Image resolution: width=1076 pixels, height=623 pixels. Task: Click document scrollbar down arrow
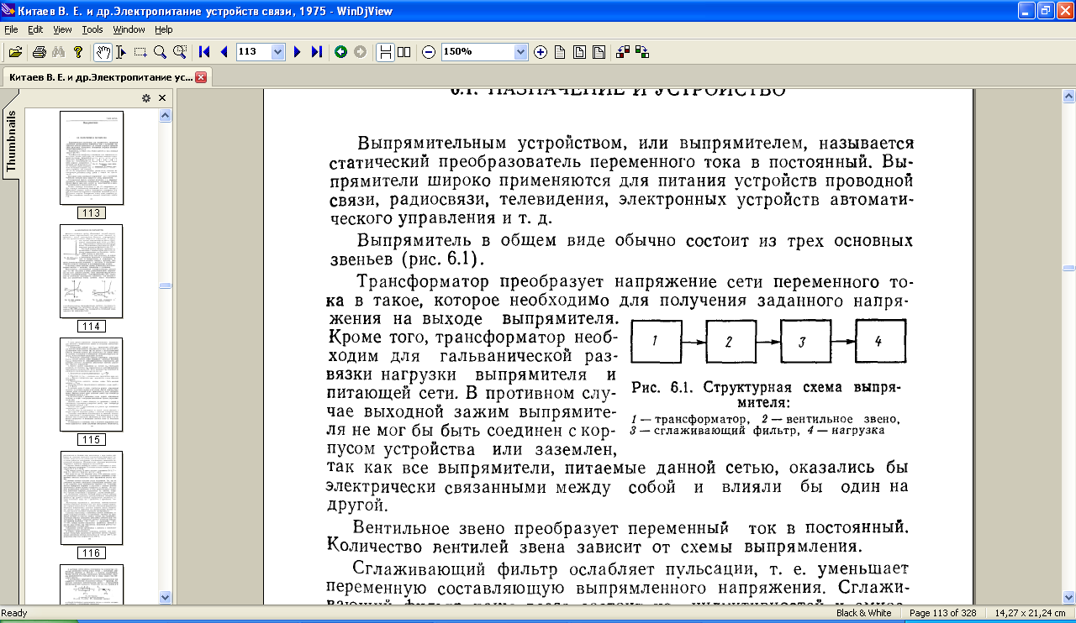pyautogui.click(x=1068, y=597)
